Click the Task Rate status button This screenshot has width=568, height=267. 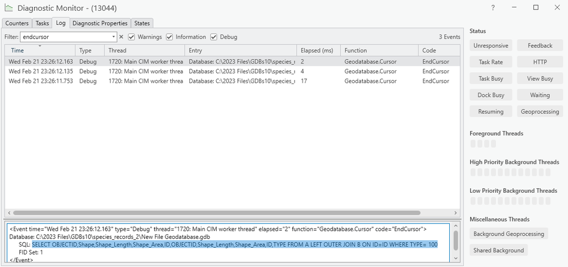point(491,62)
